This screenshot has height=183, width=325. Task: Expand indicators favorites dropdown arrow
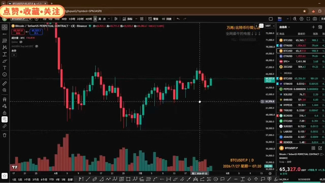(136, 19)
